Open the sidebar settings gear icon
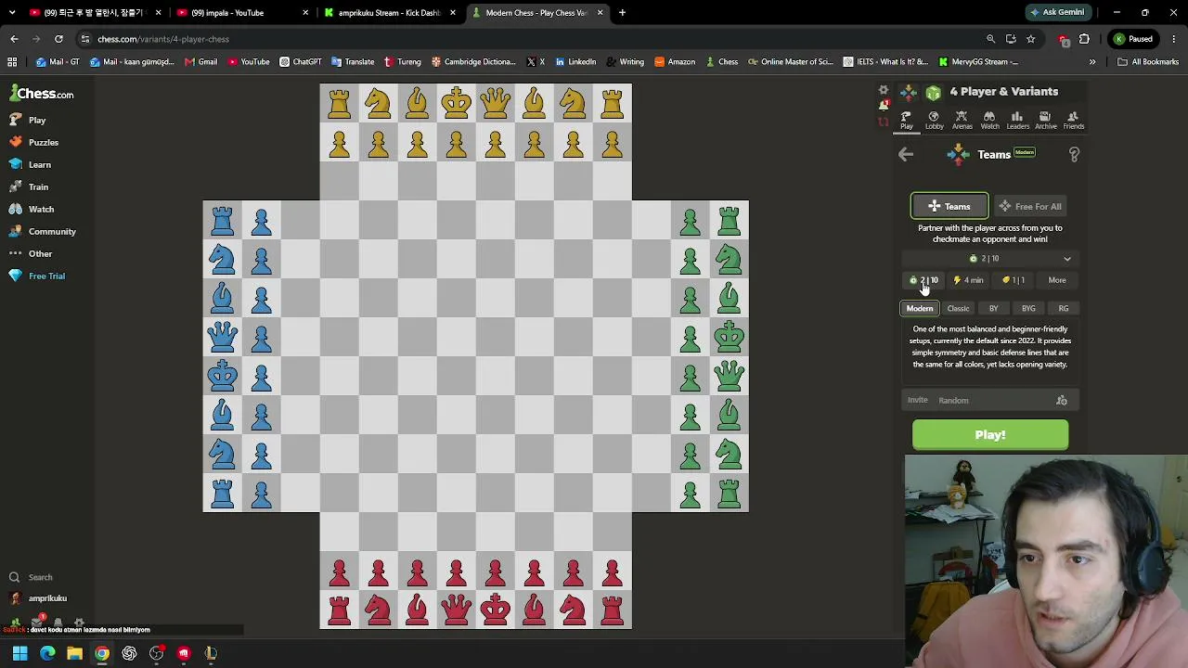 (x=79, y=623)
